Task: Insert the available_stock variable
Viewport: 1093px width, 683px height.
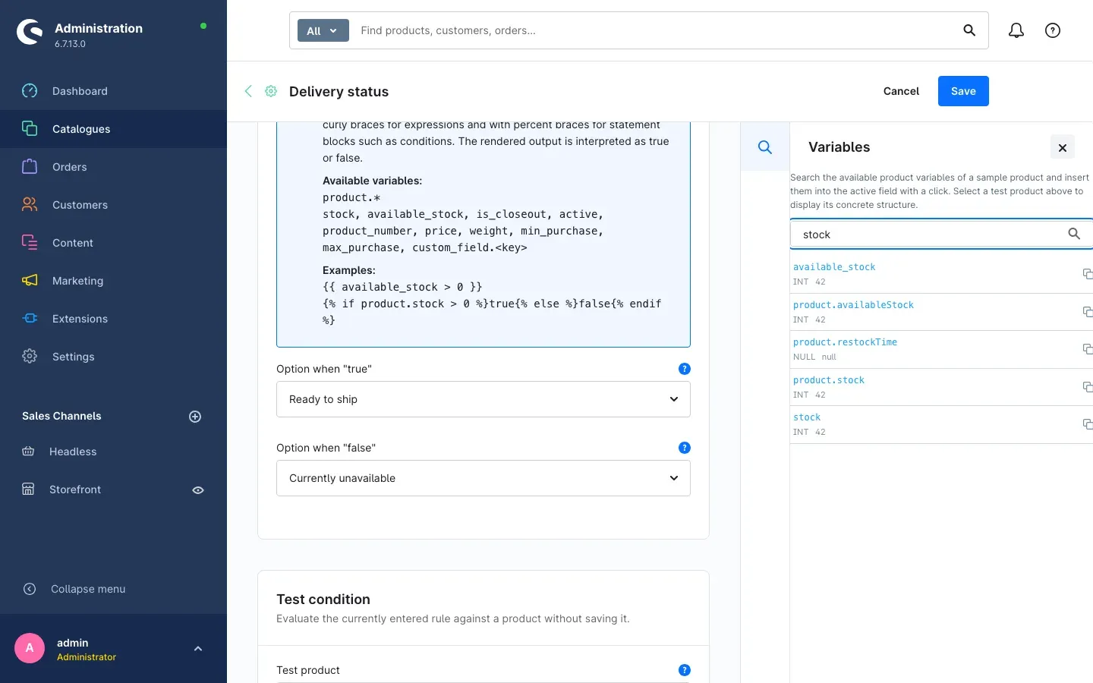Action: point(834,267)
